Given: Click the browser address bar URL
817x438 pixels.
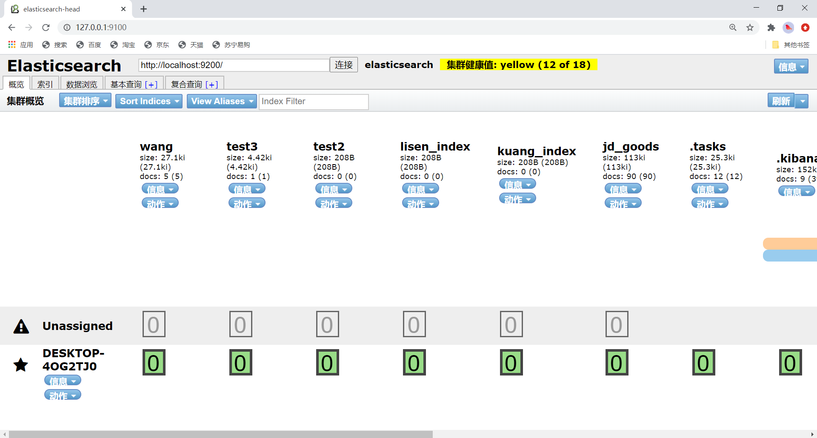Looking at the screenshot, I should coord(101,27).
